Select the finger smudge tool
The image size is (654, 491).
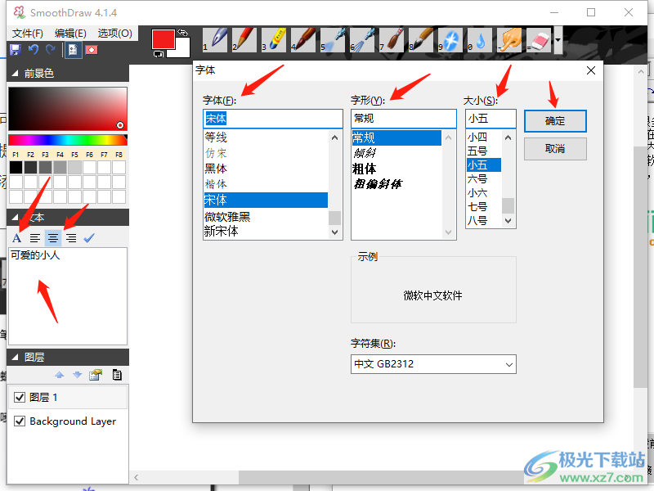tap(509, 40)
